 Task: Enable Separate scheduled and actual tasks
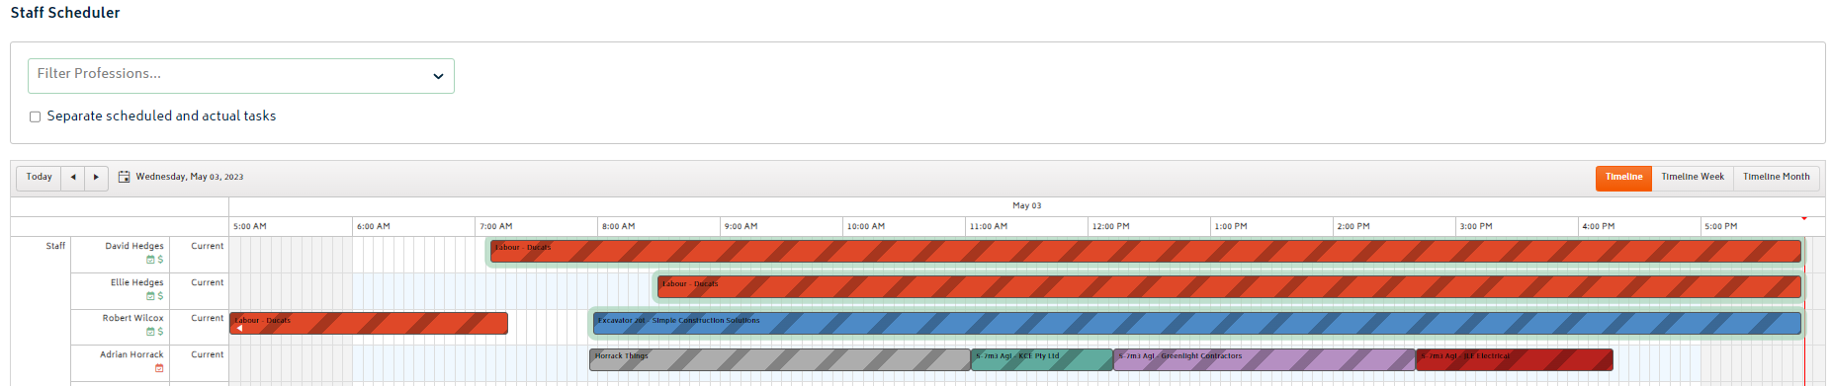click(x=36, y=116)
